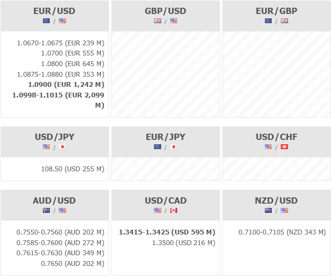The height and width of the screenshot is (276, 331).
Task: Click the EU flag under EUR/JPY
Action: click(x=157, y=147)
